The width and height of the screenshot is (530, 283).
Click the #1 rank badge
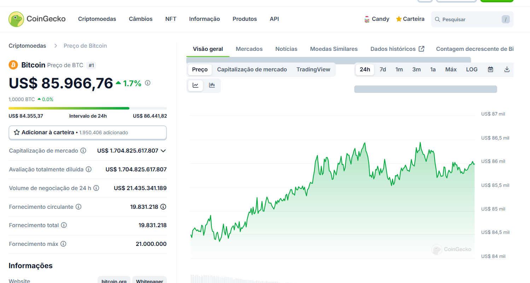point(91,65)
